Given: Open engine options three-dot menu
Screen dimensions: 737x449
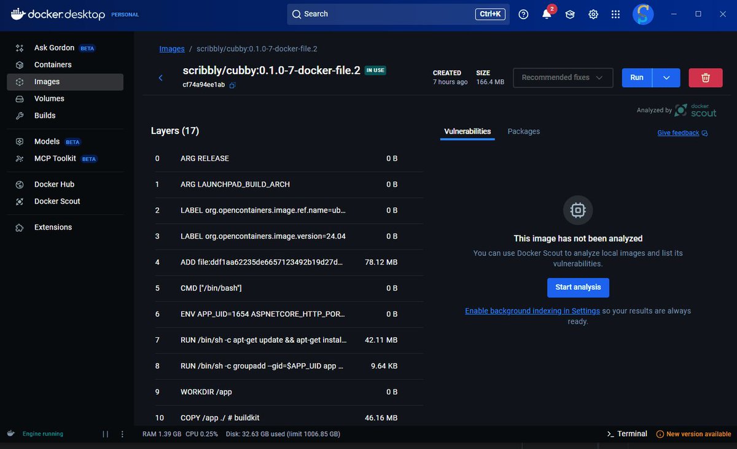Looking at the screenshot, I should pos(122,434).
